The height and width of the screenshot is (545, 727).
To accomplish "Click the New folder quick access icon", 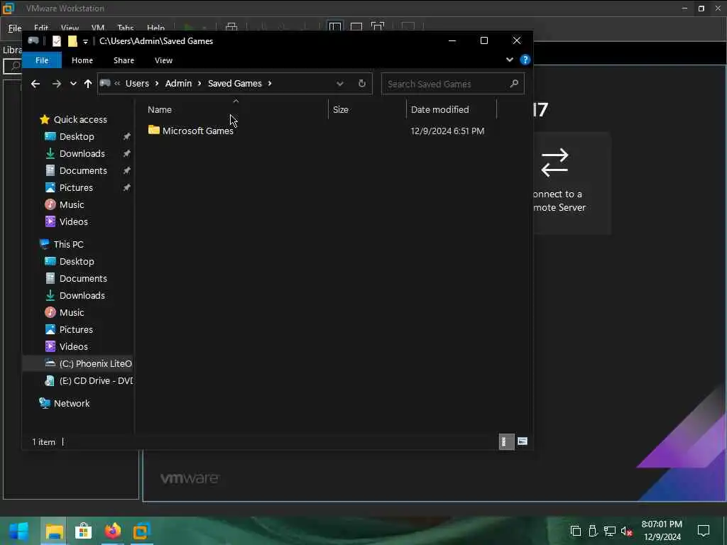I will coord(72,41).
